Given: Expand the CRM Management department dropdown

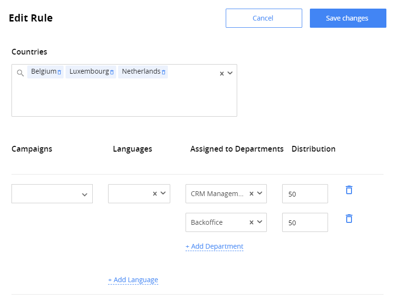Looking at the screenshot, I should 260,194.
